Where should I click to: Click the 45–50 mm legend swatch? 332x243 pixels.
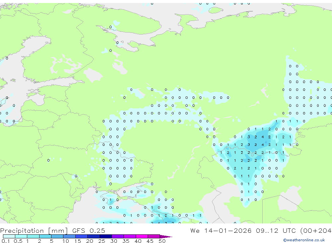tap(154, 236)
